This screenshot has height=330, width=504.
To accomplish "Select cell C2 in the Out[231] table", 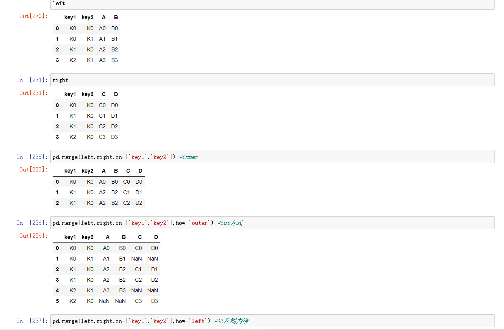I will [102, 126].
